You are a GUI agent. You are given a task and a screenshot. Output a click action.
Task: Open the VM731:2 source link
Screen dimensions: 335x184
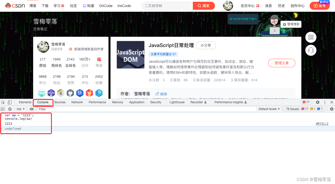tap(322, 124)
